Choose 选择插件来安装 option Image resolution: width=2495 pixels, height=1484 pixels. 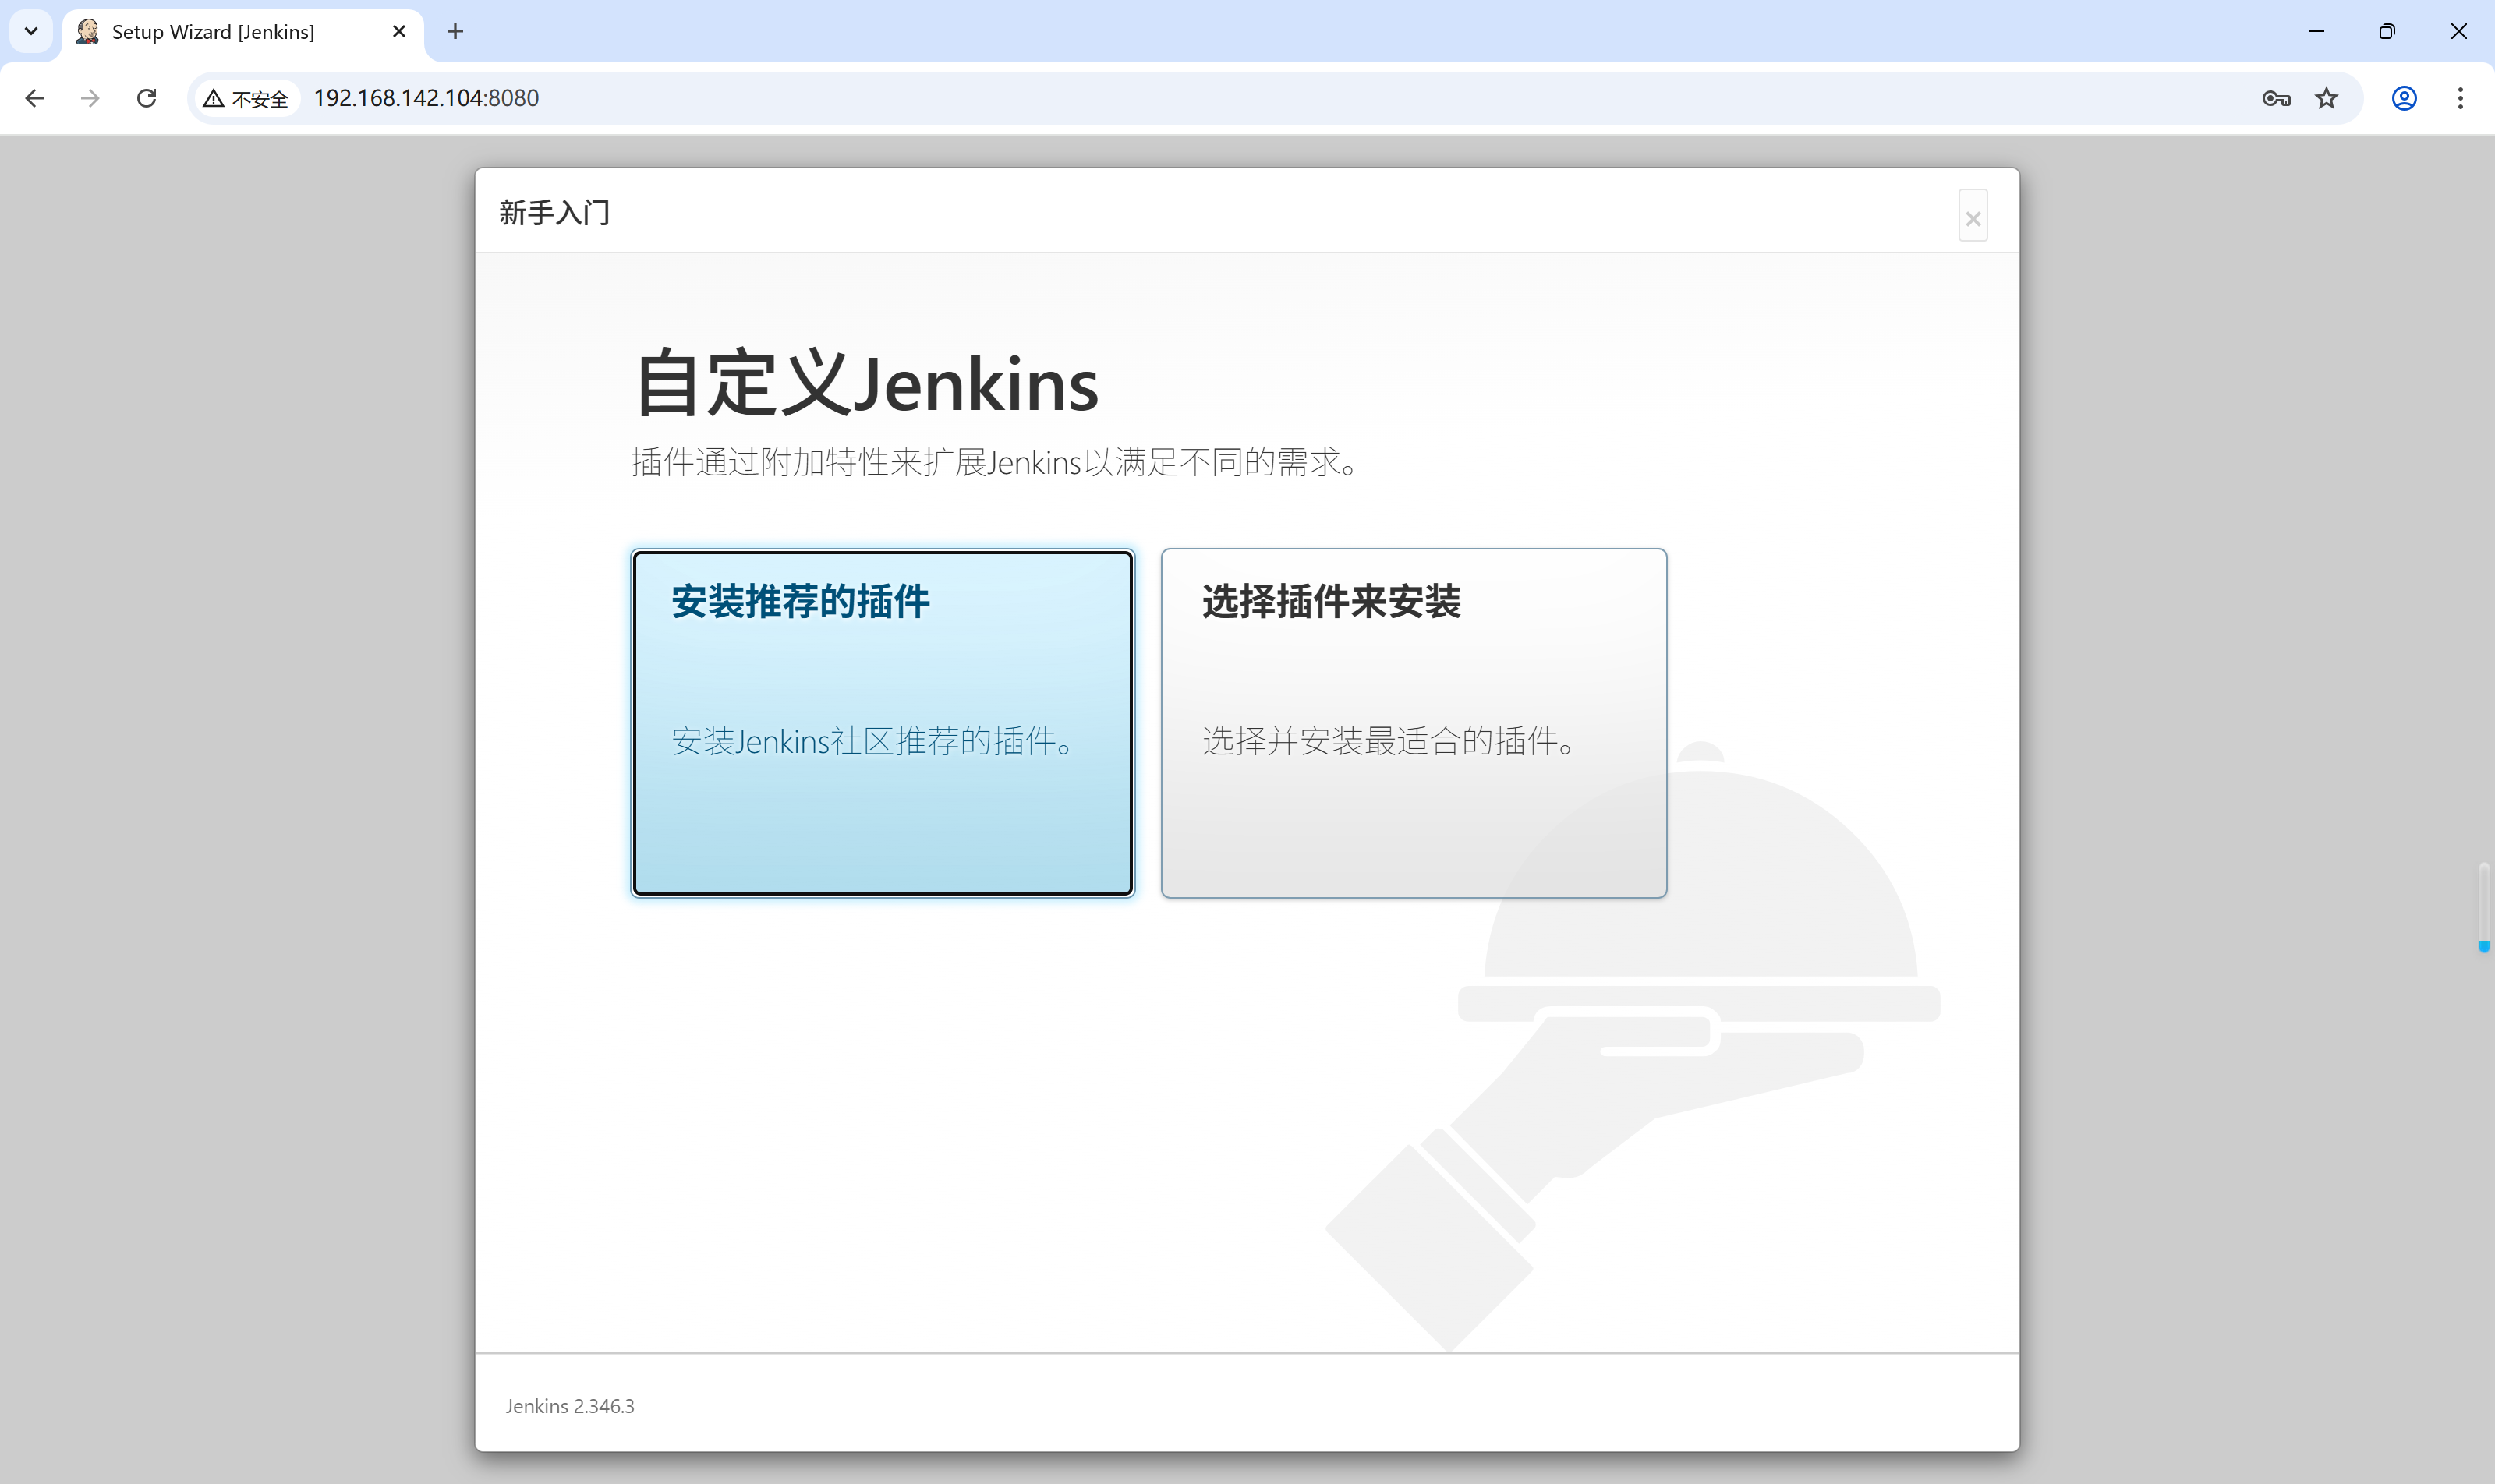[1414, 722]
